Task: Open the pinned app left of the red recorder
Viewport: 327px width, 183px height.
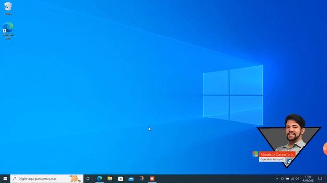Action: click(142, 178)
